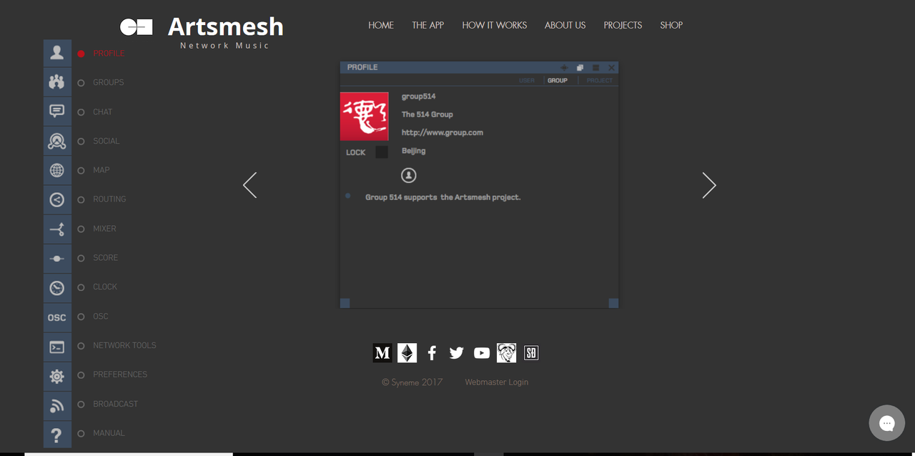915x456 pixels.
Task: Click the member person icon under Beijing
Action: tap(409, 175)
